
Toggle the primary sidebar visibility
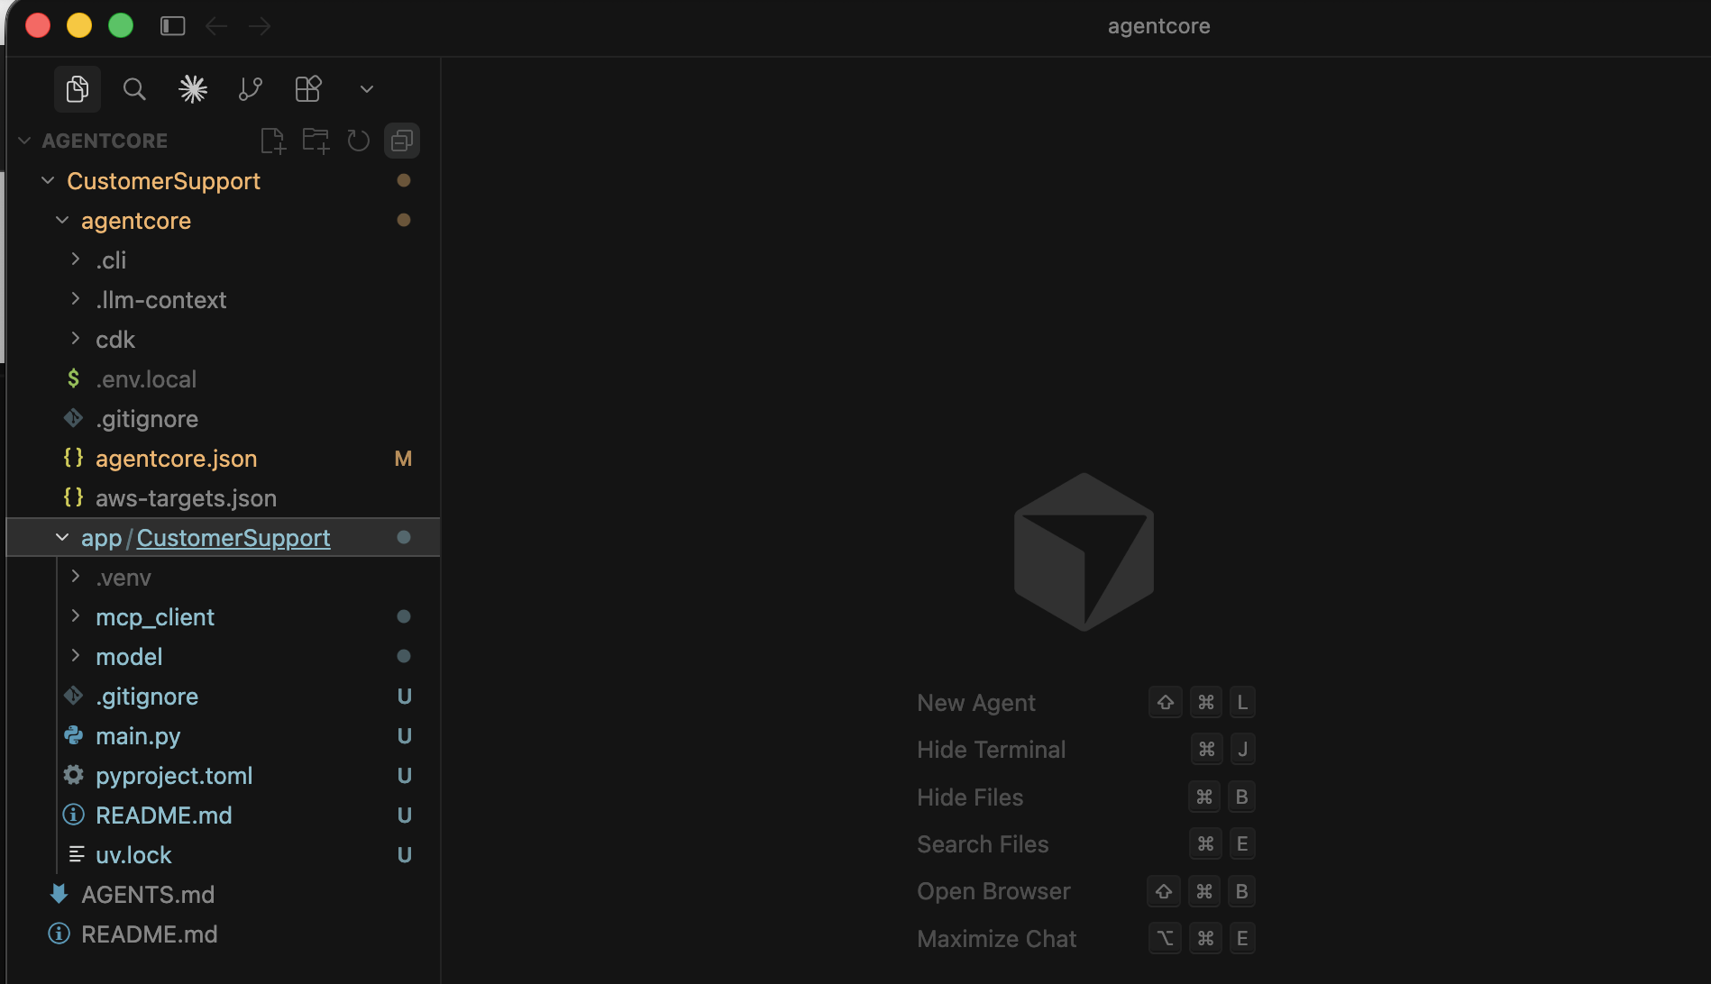click(x=172, y=26)
